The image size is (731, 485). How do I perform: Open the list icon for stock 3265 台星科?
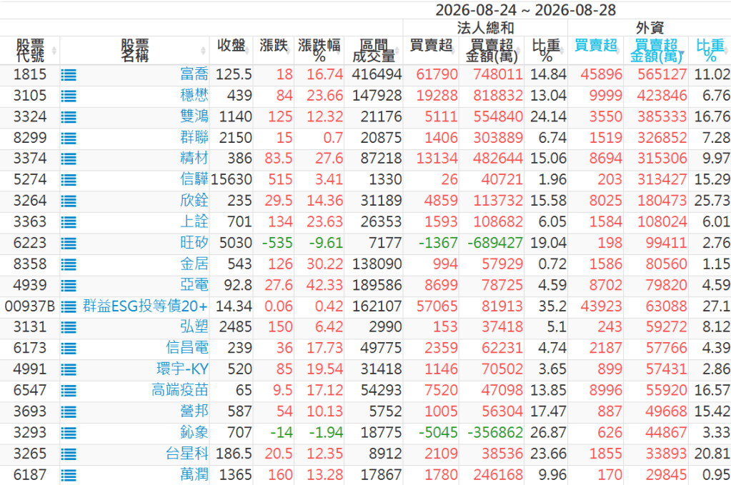69,454
